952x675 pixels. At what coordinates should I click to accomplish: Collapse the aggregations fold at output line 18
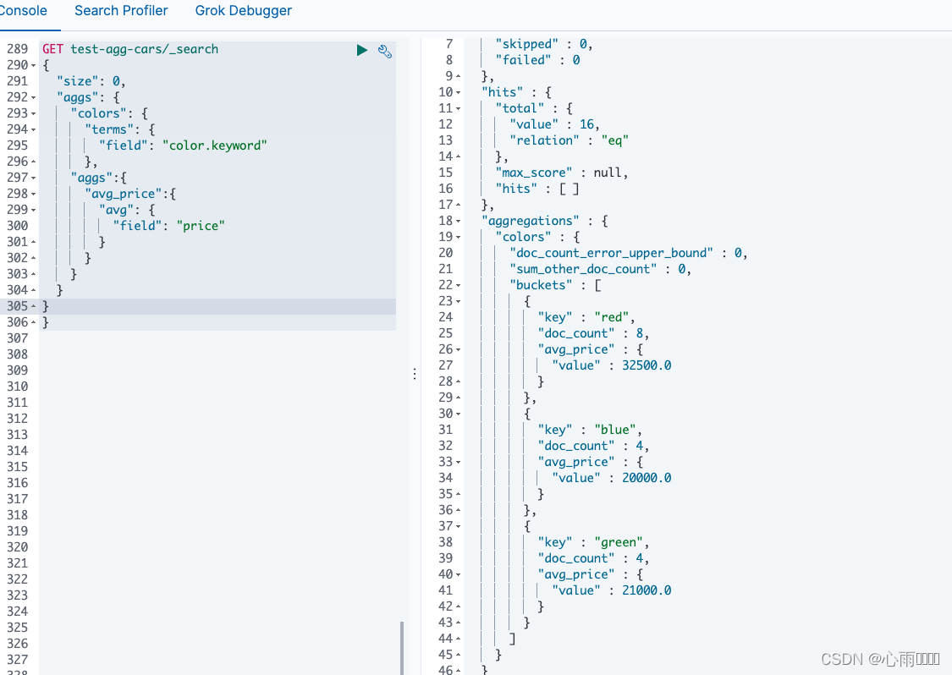pyautogui.click(x=459, y=222)
